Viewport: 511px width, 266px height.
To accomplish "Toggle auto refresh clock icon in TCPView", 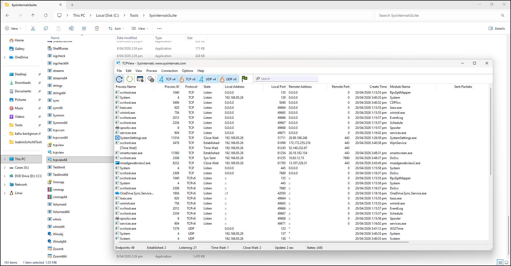I will tap(119, 79).
